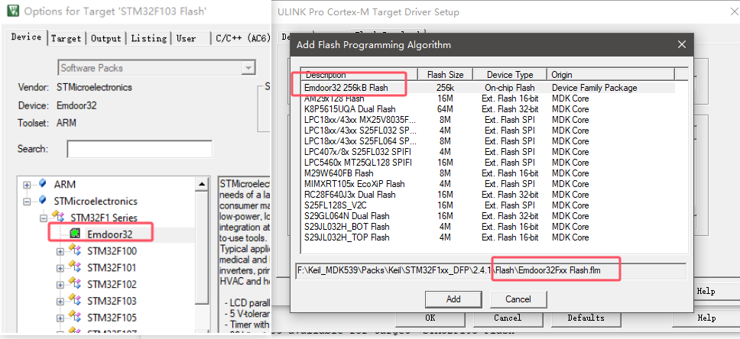Screen dimensions: 740x339
Task: Expand the STM32F101 tree node
Action: point(60,268)
